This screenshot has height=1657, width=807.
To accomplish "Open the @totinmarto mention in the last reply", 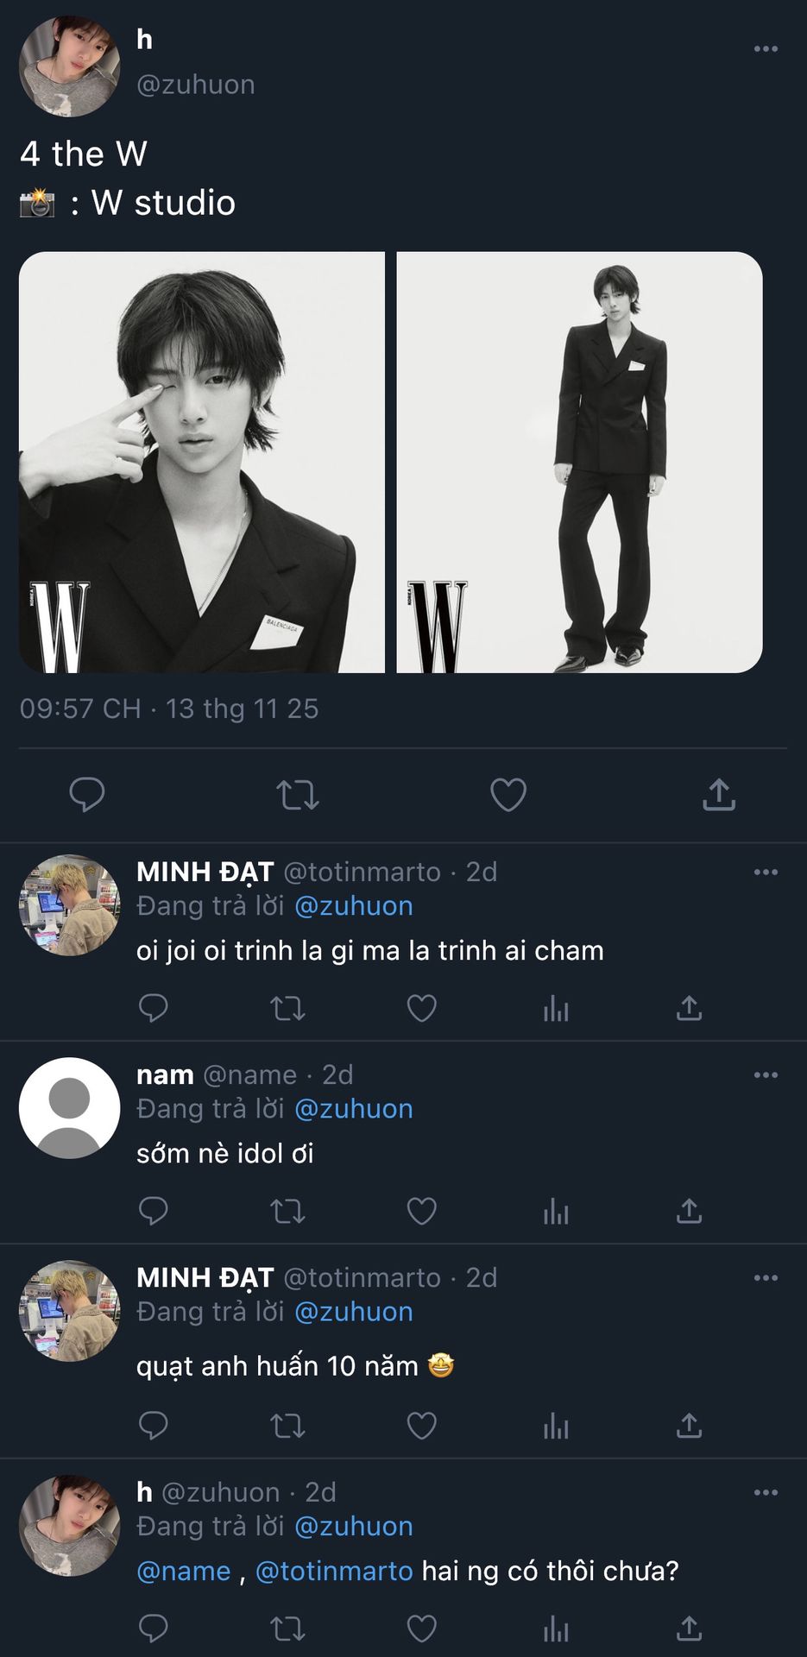I will 334,1571.
